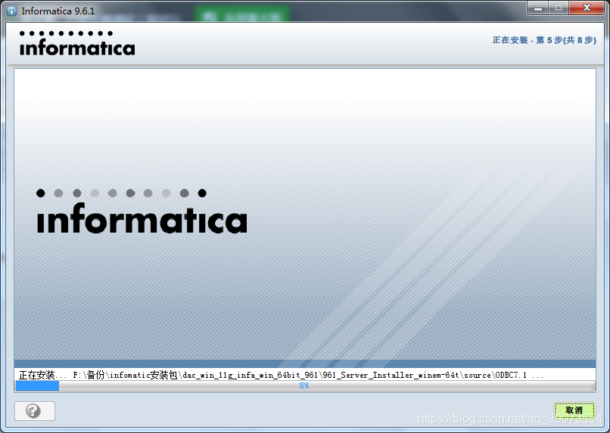Click the Informatica 9.6.1 window title text
The image size is (610, 433).
[58, 11]
